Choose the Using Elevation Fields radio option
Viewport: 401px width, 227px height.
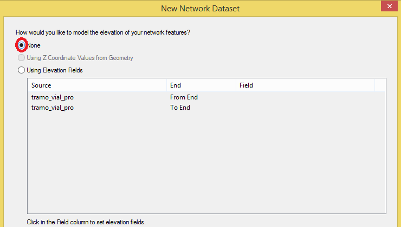pos(22,70)
